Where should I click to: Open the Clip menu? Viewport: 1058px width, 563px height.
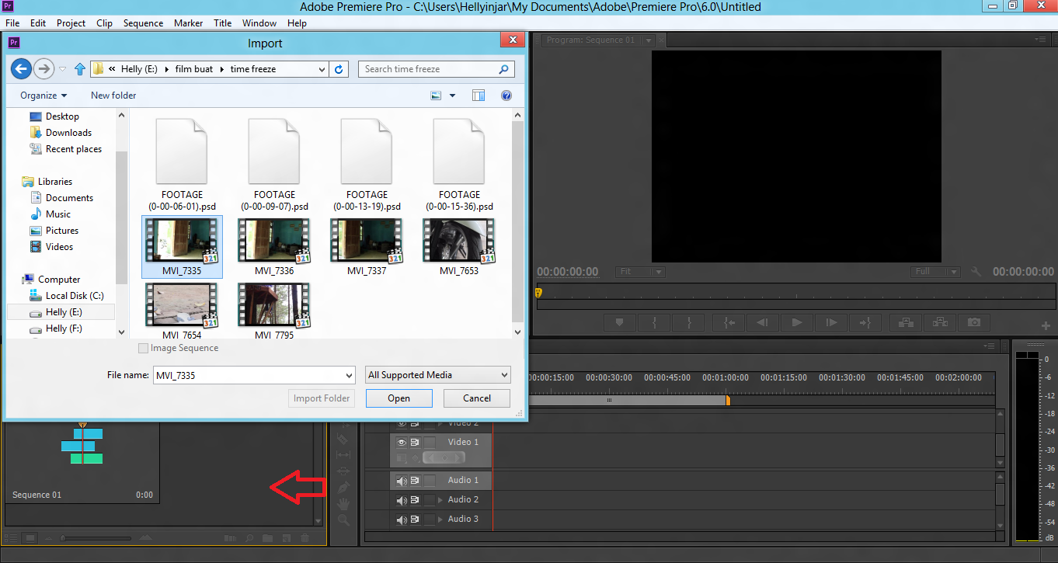104,23
